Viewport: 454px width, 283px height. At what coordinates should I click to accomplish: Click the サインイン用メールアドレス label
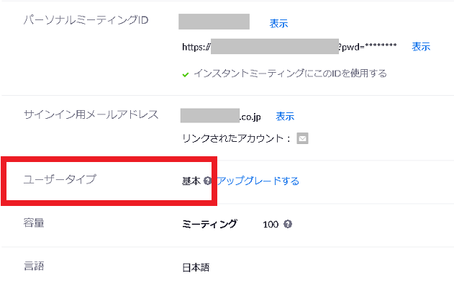pos(91,114)
